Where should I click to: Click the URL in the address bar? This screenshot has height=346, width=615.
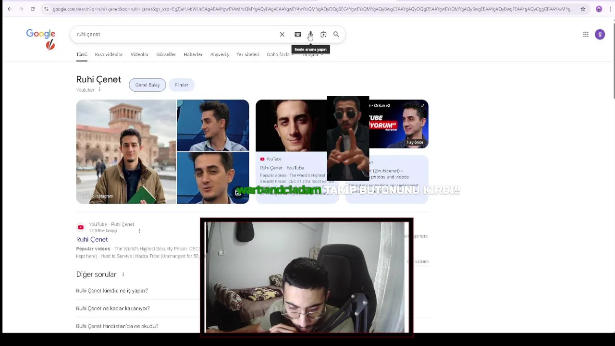pyautogui.click(x=312, y=9)
